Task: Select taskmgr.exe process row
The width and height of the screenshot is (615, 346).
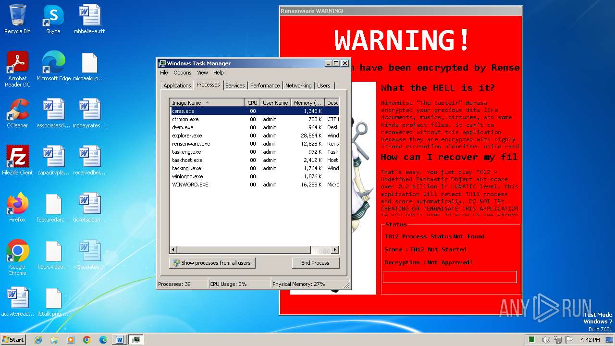Action: 254,168
